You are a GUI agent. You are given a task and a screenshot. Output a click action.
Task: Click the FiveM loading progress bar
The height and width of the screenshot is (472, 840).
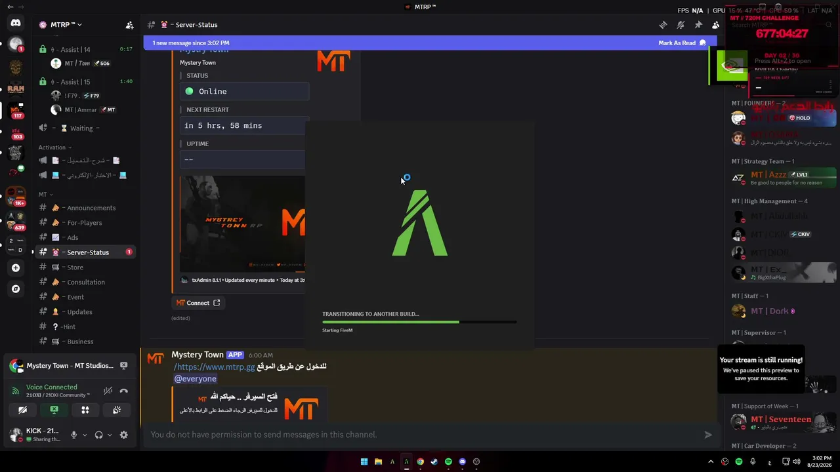pyautogui.click(x=419, y=322)
